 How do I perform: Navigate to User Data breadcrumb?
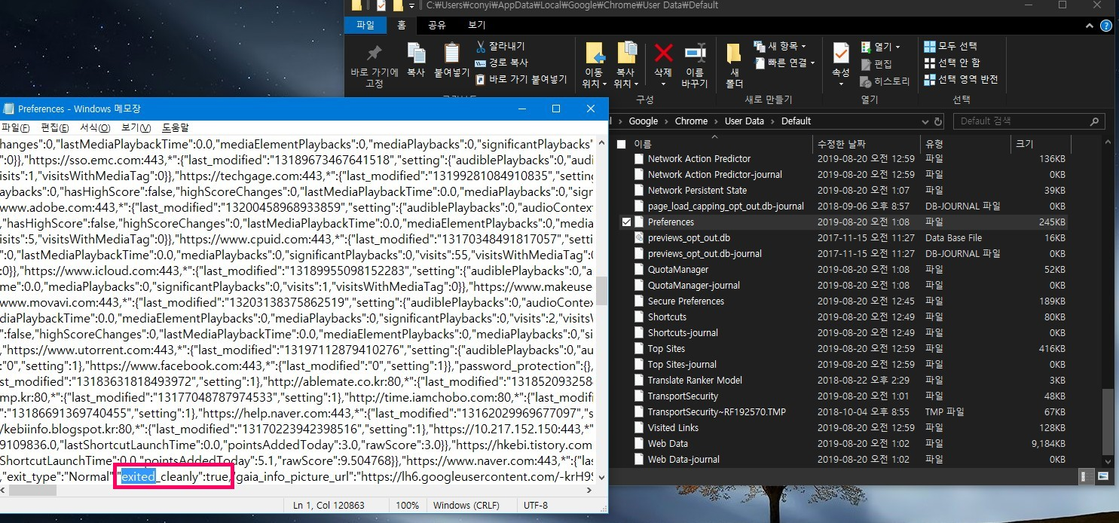[x=744, y=121]
